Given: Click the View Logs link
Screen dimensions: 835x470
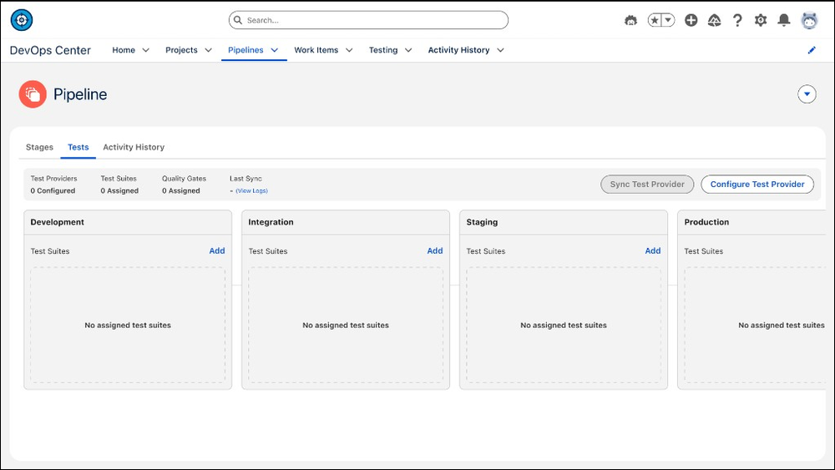Looking at the screenshot, I should click(252, 190).
